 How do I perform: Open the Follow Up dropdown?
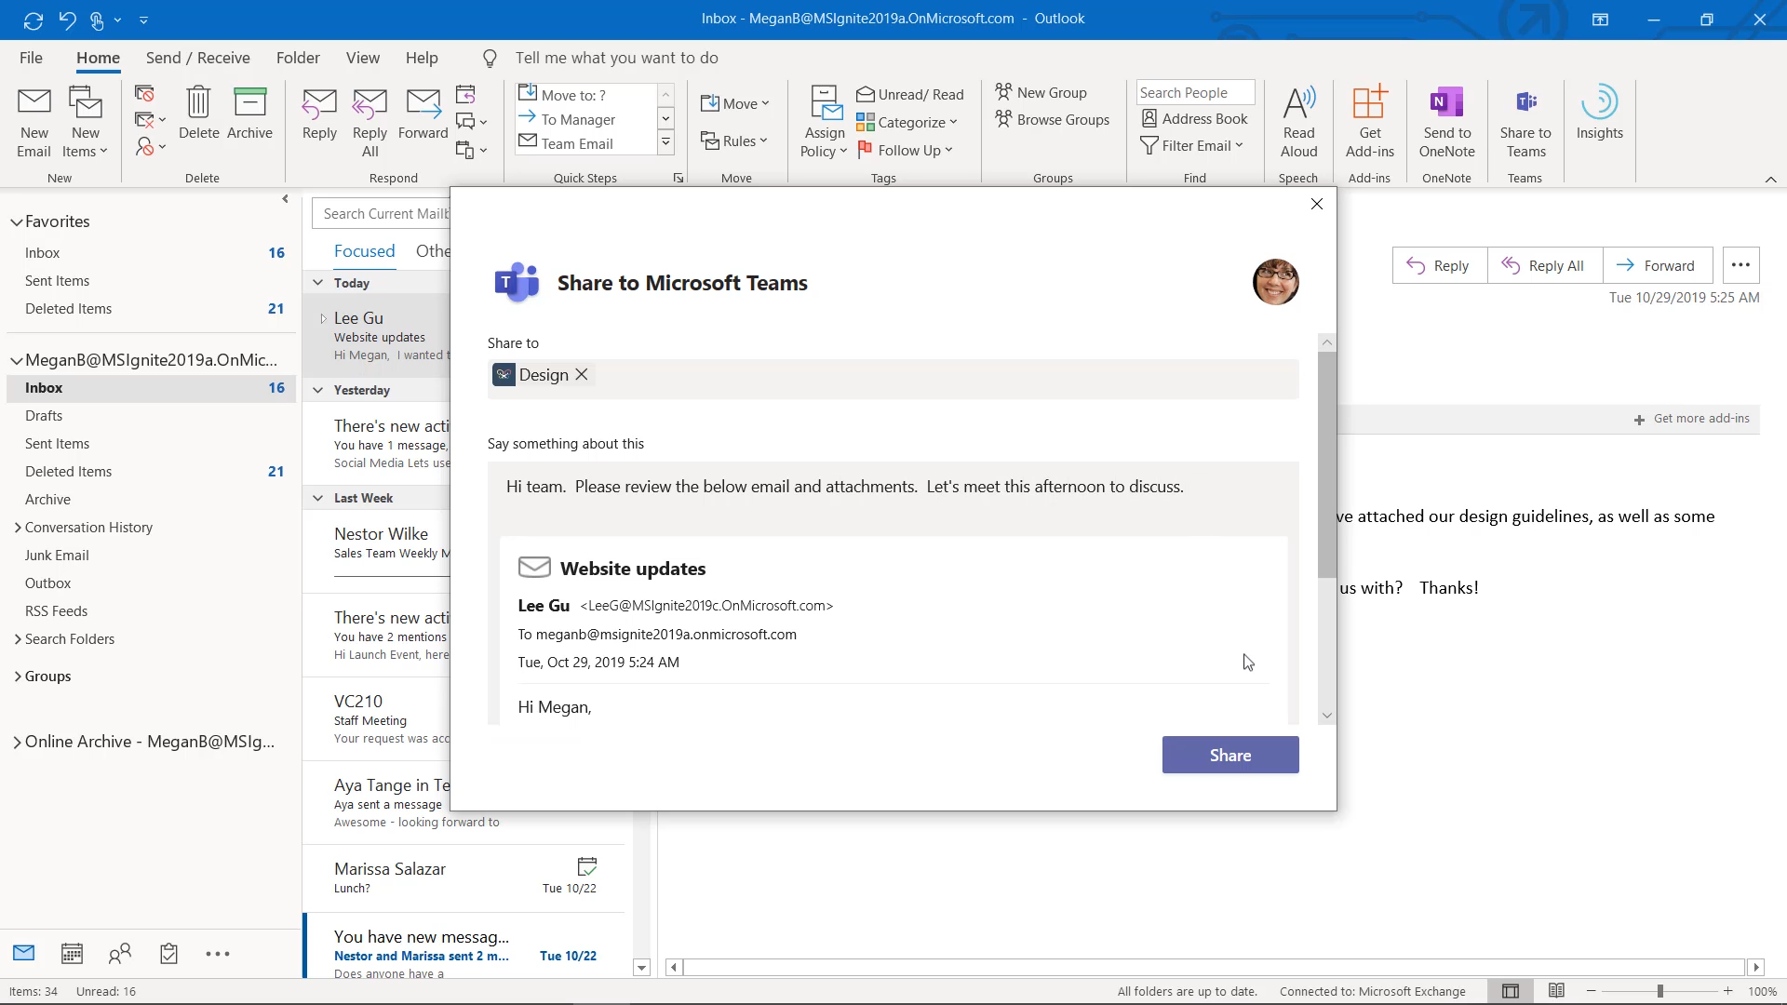905,150
